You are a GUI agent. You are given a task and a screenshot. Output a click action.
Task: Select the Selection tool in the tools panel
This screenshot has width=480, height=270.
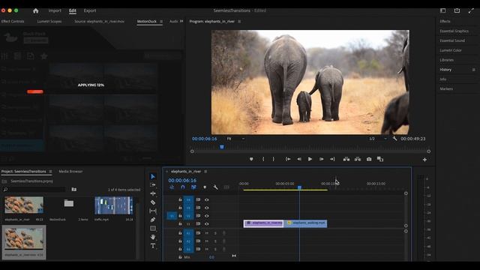153,176
